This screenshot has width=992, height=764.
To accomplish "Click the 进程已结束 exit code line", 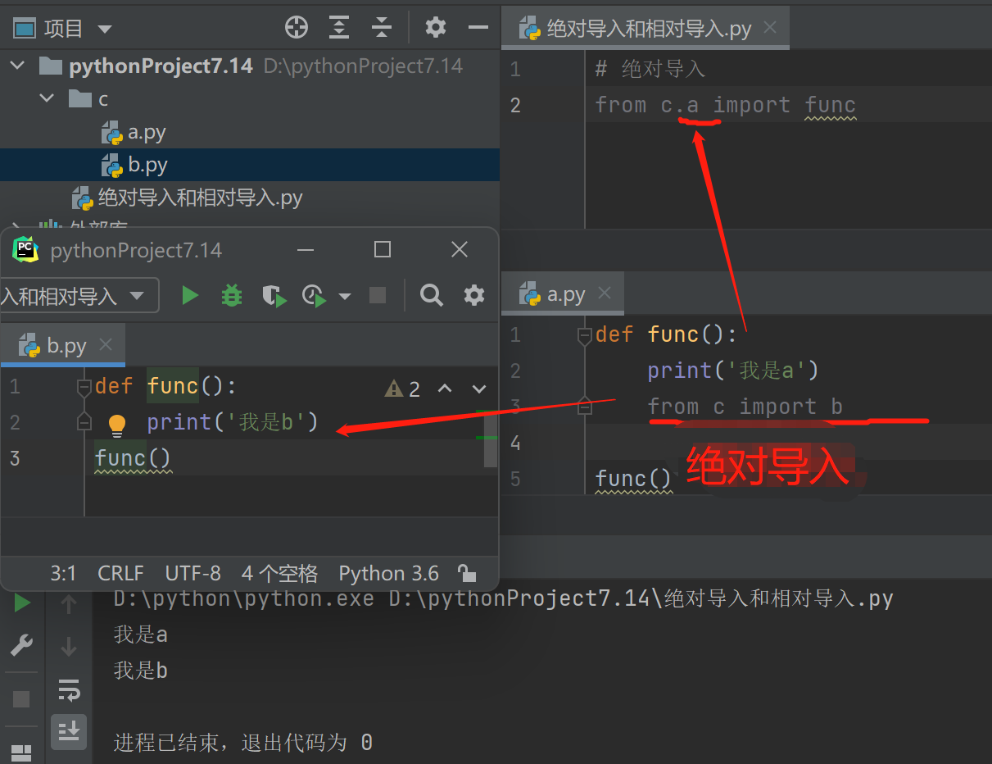I will point(243,743).
